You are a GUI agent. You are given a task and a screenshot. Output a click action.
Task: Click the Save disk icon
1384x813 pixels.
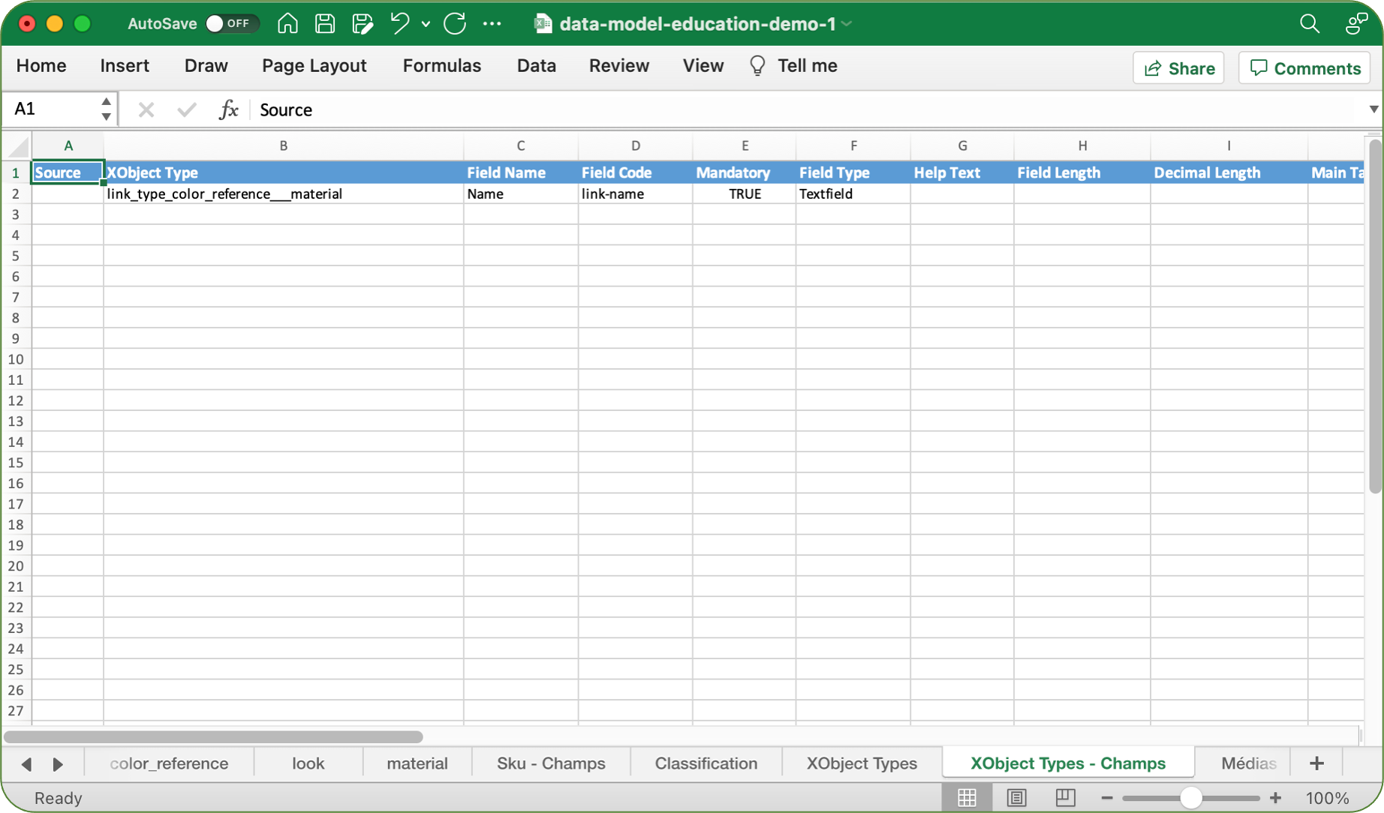(x=325, y=23)
